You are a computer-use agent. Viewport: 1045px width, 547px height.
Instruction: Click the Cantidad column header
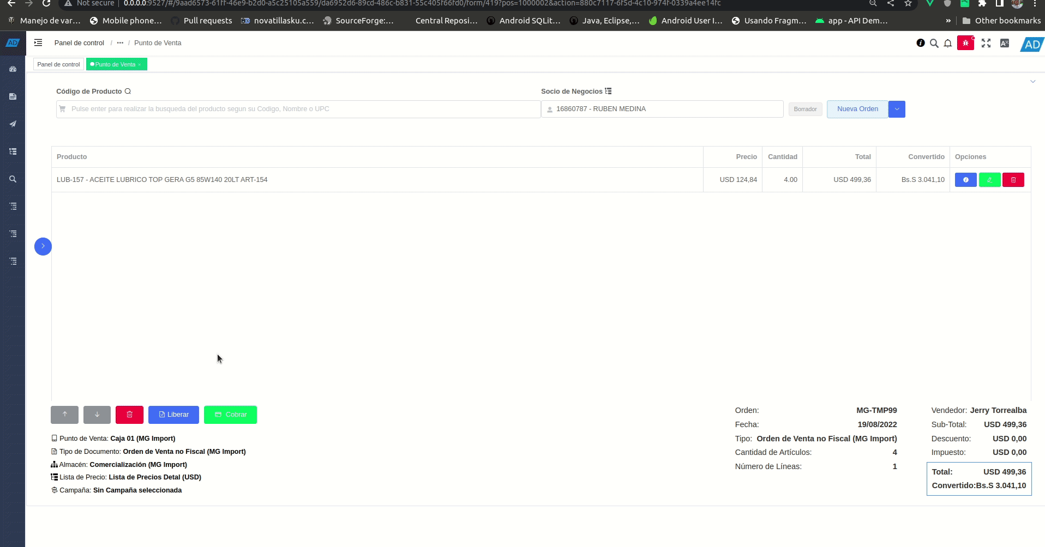point(782,157)
